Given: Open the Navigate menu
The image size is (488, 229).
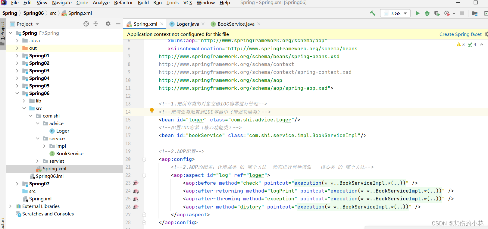Looking at the screenshot, I should point(62,3).
